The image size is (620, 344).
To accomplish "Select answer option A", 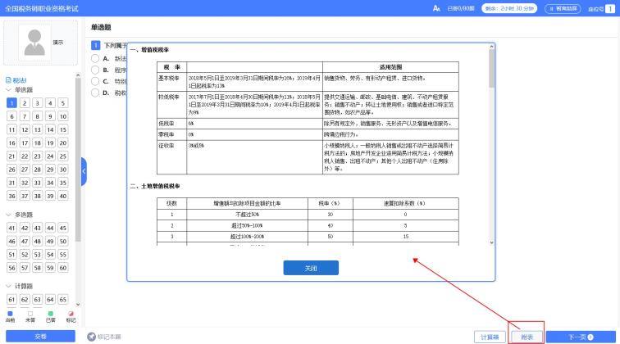I will tap(95, 58).
